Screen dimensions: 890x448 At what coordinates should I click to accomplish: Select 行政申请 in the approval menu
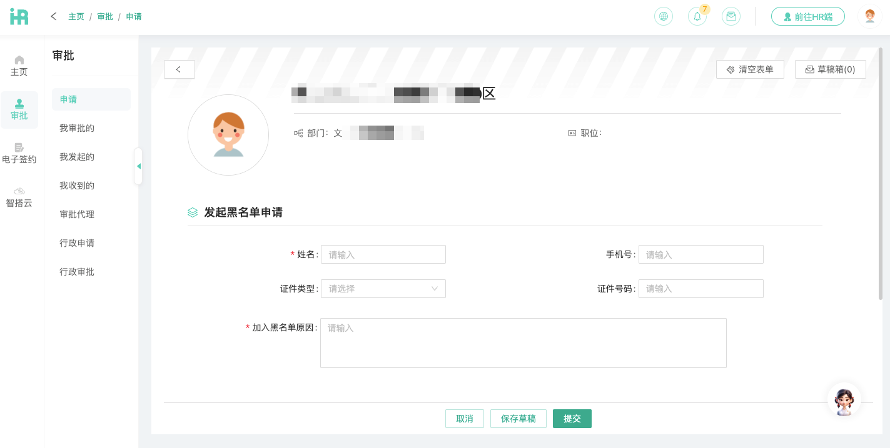[x=77, y=243]
